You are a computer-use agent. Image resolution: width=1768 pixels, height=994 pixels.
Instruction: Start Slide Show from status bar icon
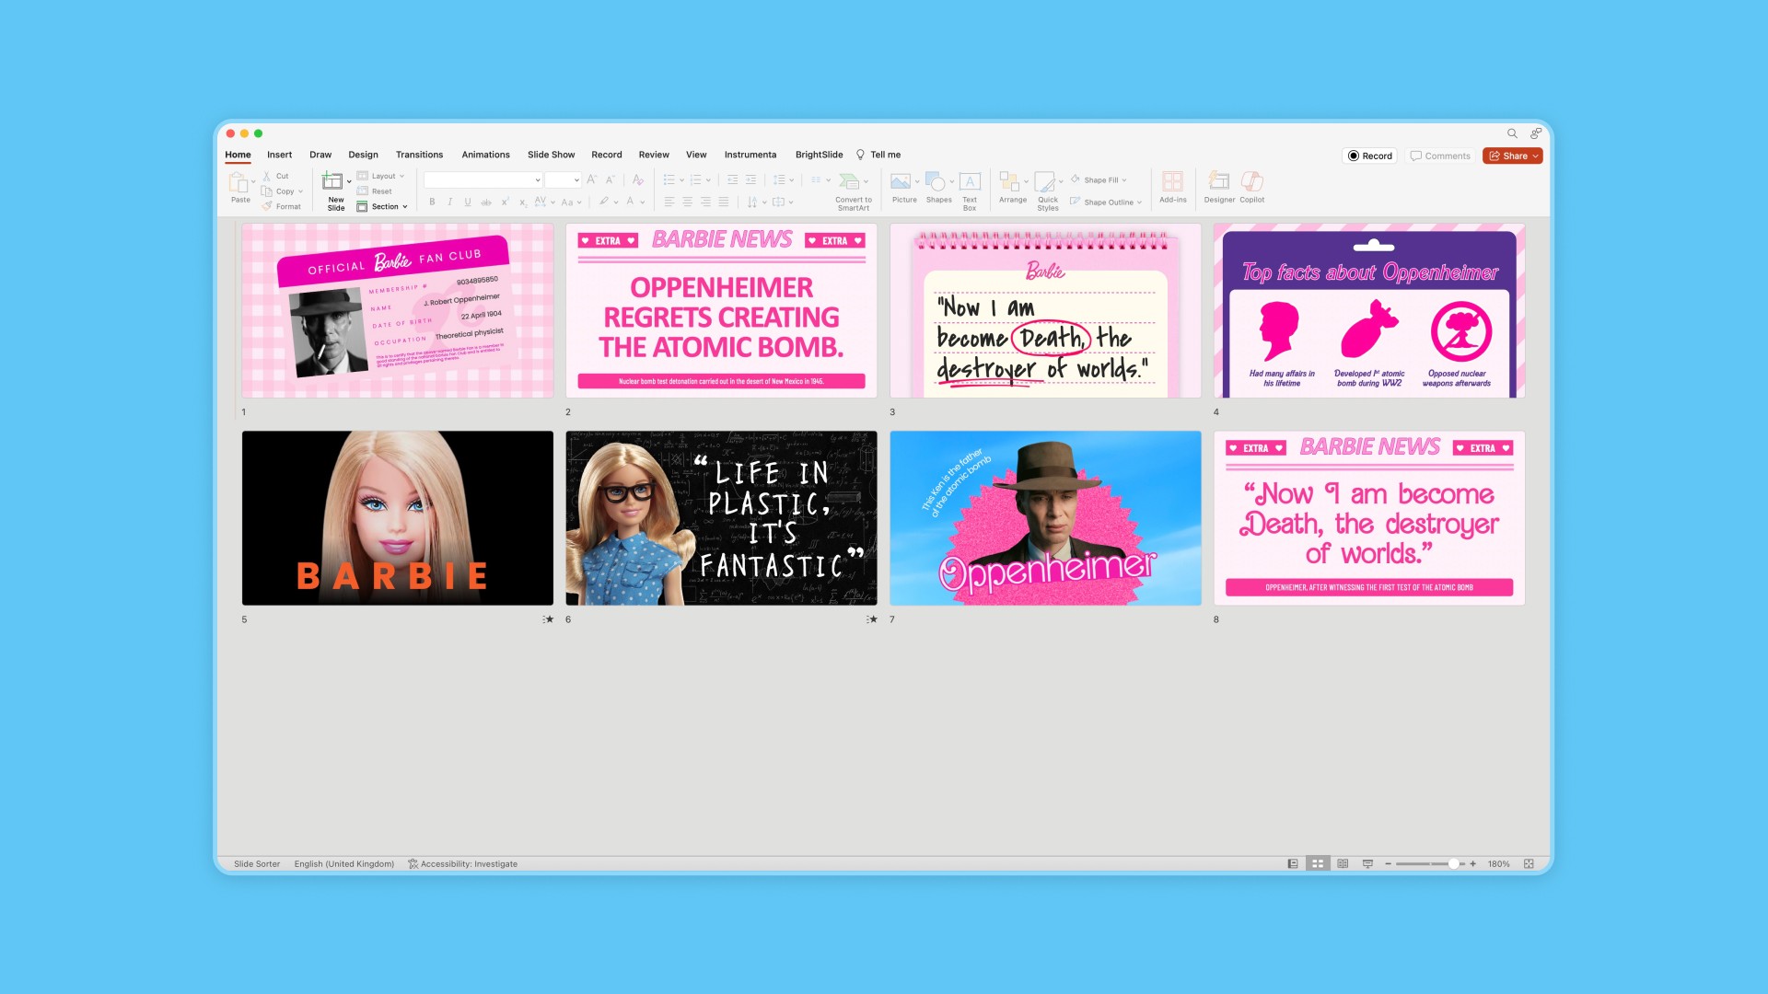1367,864
